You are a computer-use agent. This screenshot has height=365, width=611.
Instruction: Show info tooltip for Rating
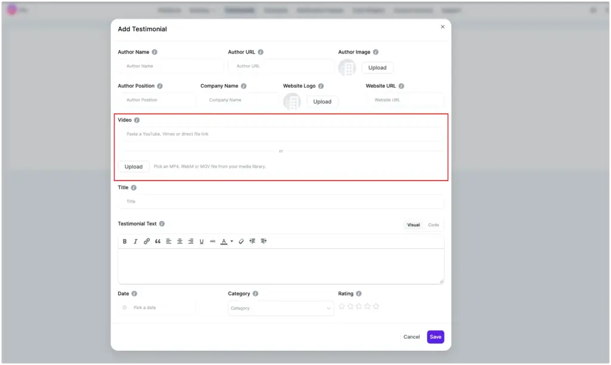point(359,293)
